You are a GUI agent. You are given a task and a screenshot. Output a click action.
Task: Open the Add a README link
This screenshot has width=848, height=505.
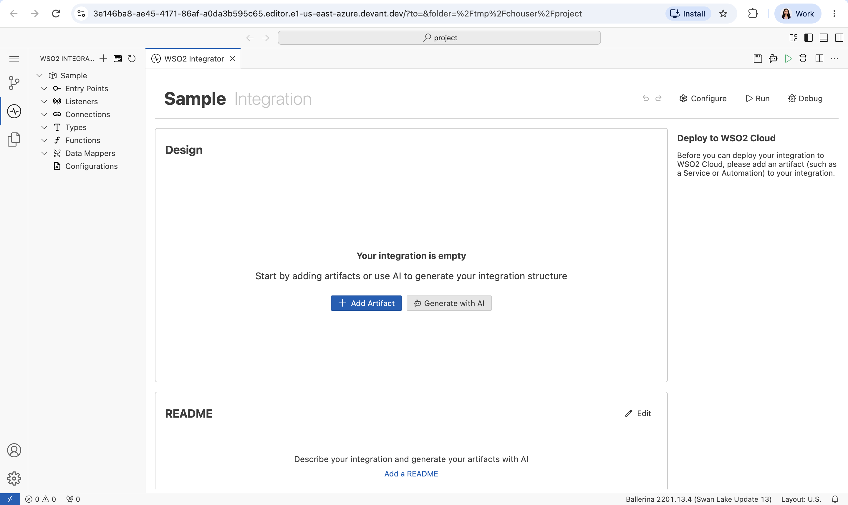[x=411, y=474]
